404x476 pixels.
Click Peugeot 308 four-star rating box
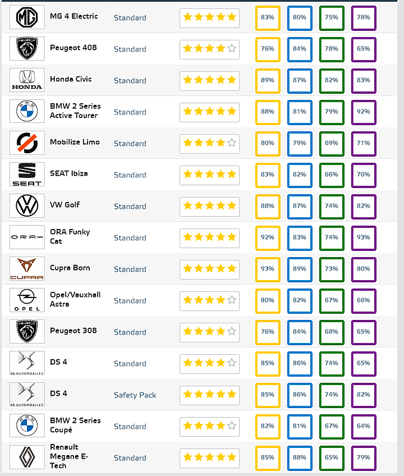tap(209, 332)
